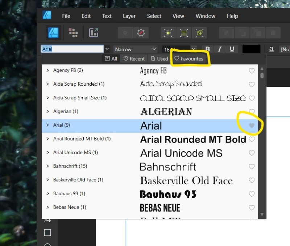Click the character underline 'a' icon
This screenshot has width=290, height=246.
click(x=271, y=49)
